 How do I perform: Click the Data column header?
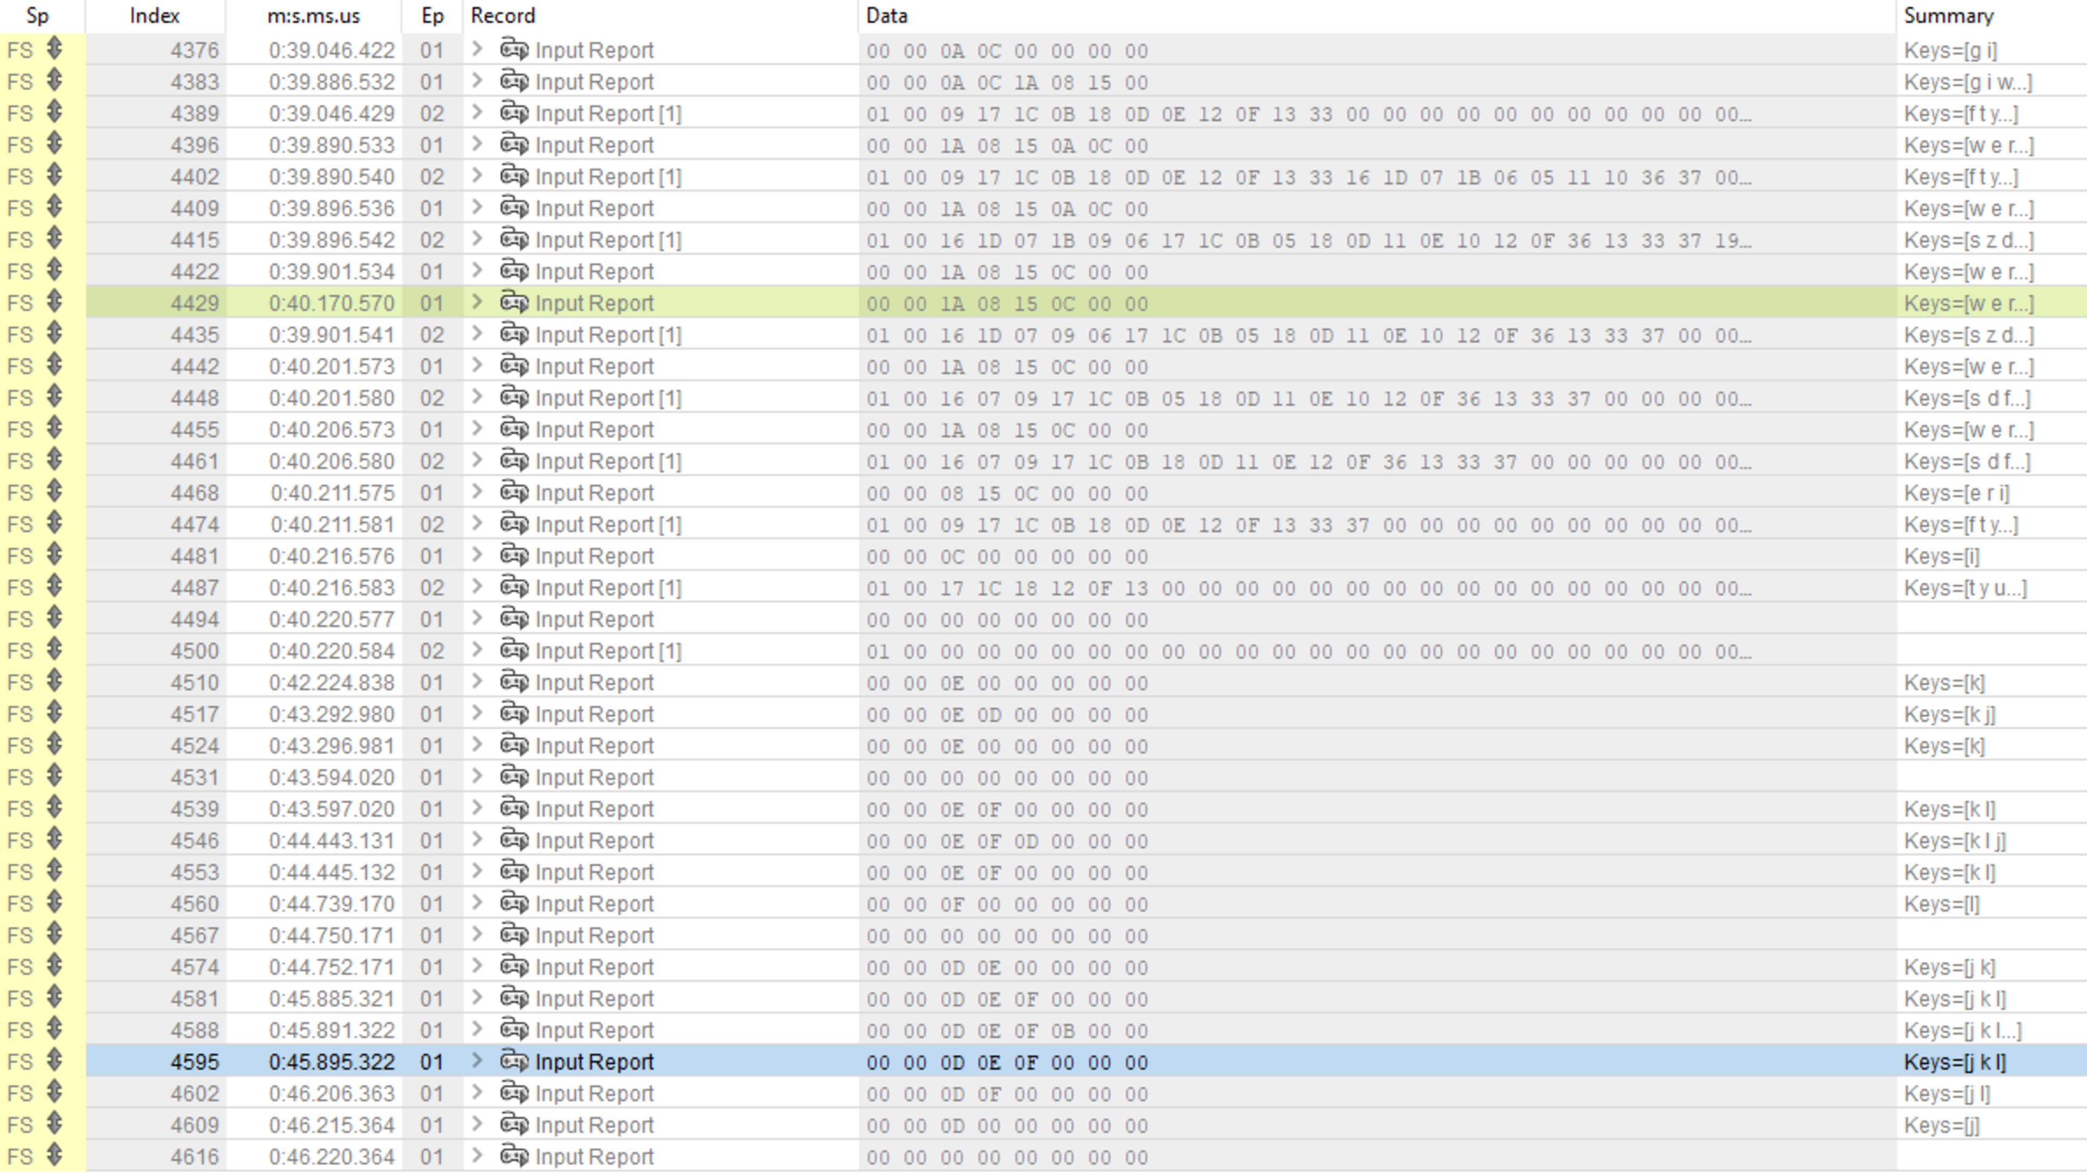(x=886, y=15)
